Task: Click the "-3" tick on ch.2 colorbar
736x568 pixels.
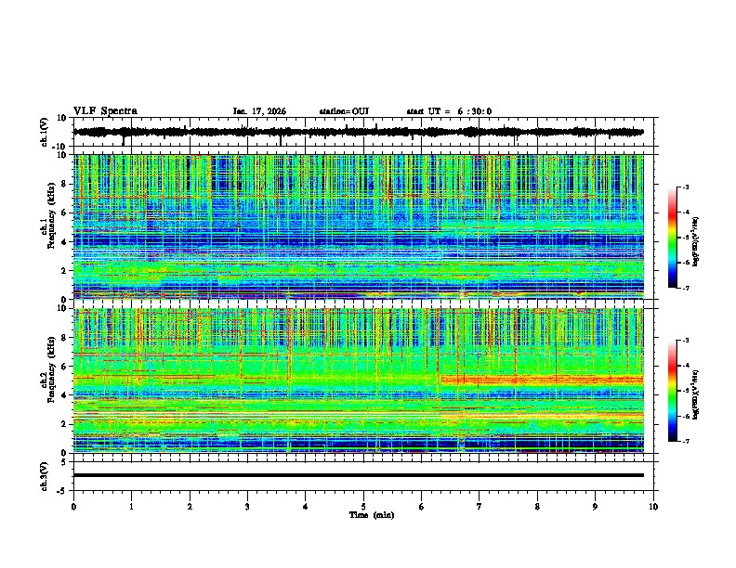Action: tap(685, 341)
